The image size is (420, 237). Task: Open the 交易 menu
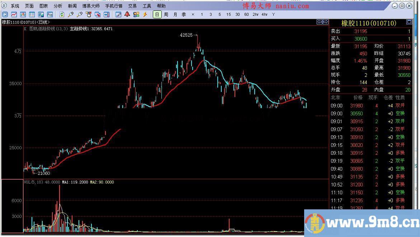[x=132, y=6]
